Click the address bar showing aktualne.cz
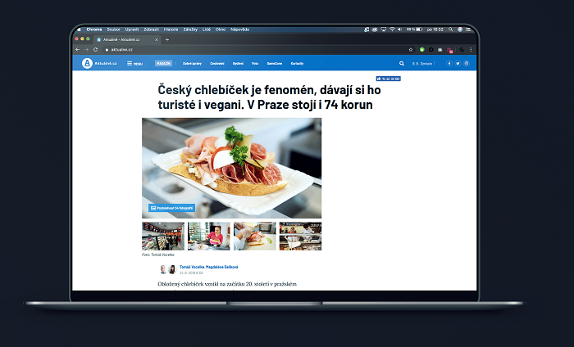 click(x=246, y=49)
